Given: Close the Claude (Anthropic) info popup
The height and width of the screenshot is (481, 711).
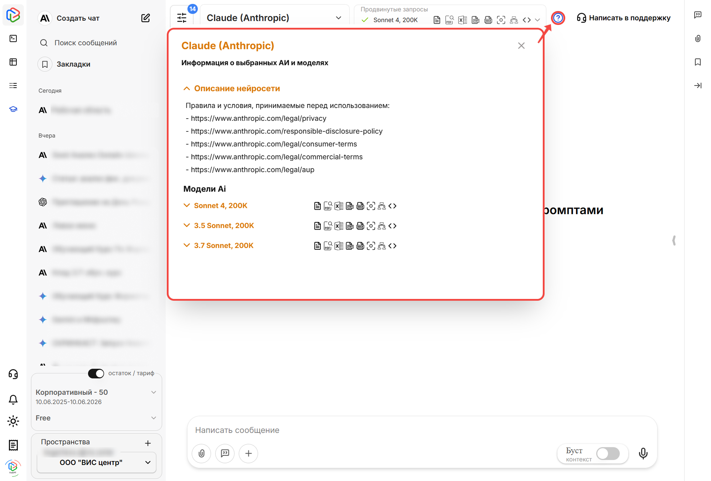Looking at the screenshot, I should click(521, 46).
